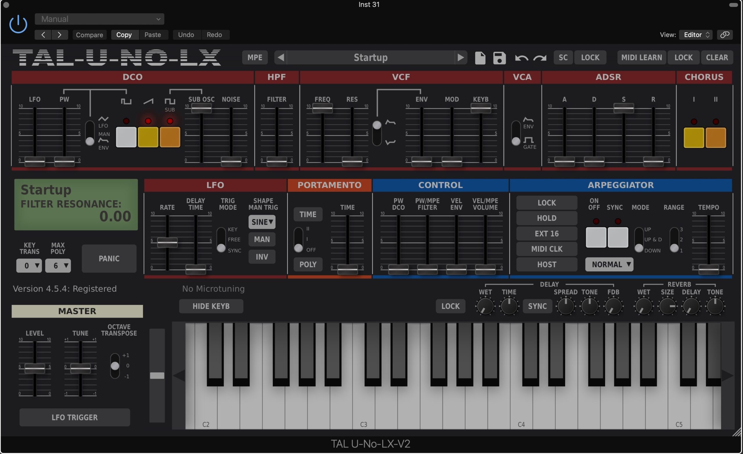Open the LFO SINE shape dropdown

point(262,222)
